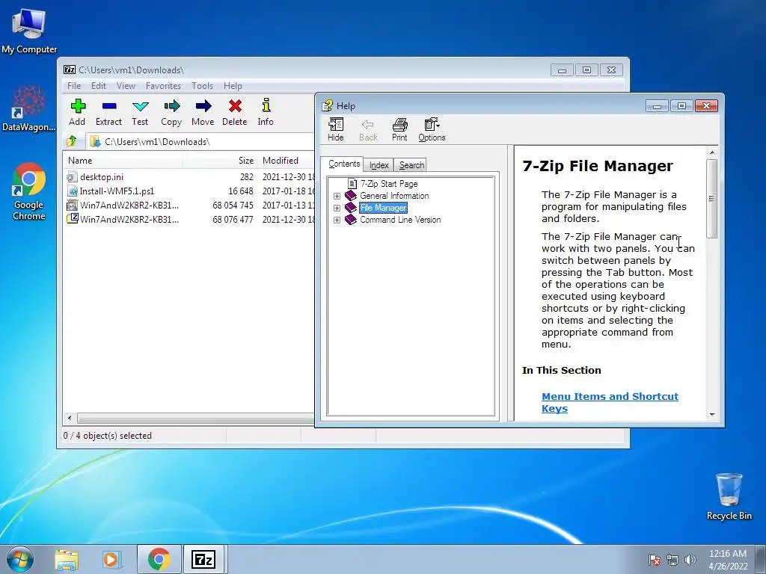Open the DataWagon desktop shortcut

(28, 108)
